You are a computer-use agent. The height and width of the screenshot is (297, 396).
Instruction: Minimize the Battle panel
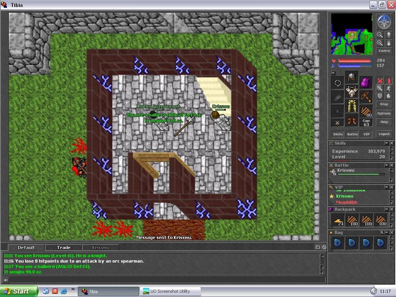[x=386, y=165]
